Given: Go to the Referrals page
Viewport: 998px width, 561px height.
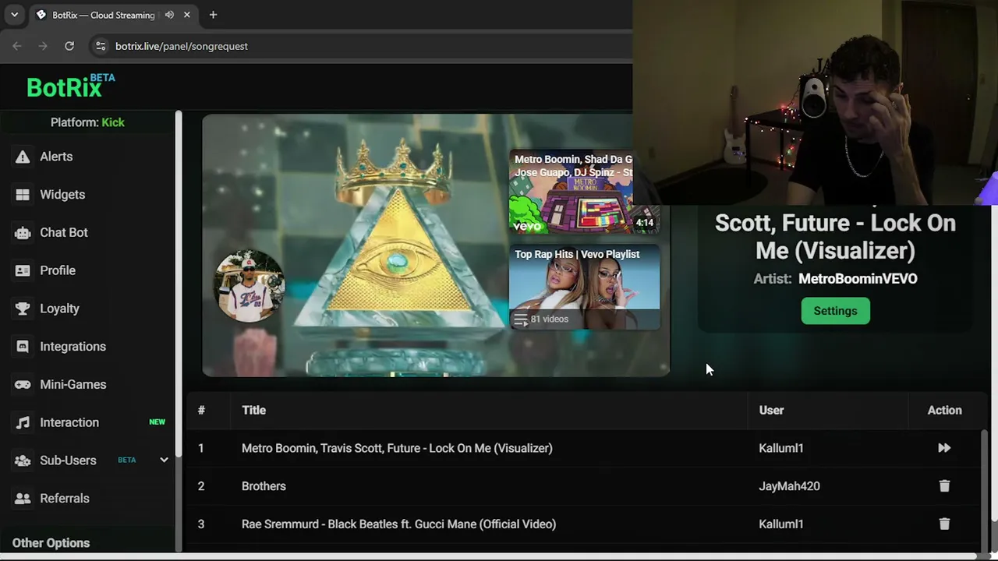Looking at the screenshot, I should (65, 499).
